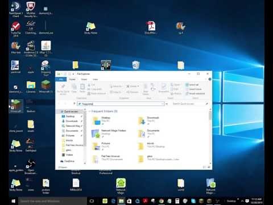The height and width of the screenshot is (205, 273).
Task: Open the File tab in File Explorer
Action: (x=61, y=79)
